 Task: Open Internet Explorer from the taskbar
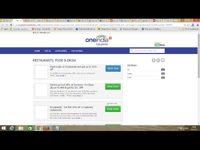(x=12, y=128)
